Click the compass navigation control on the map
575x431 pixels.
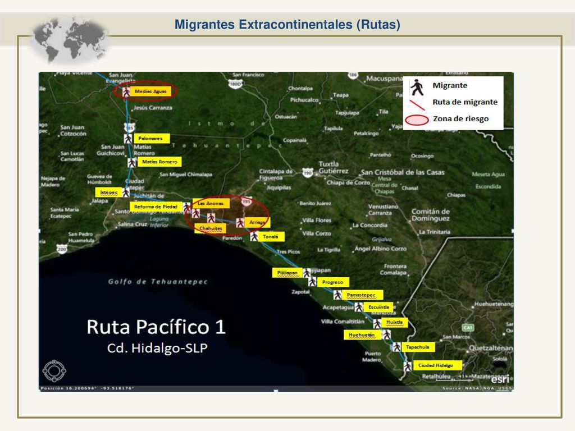[x=54, y=371]
